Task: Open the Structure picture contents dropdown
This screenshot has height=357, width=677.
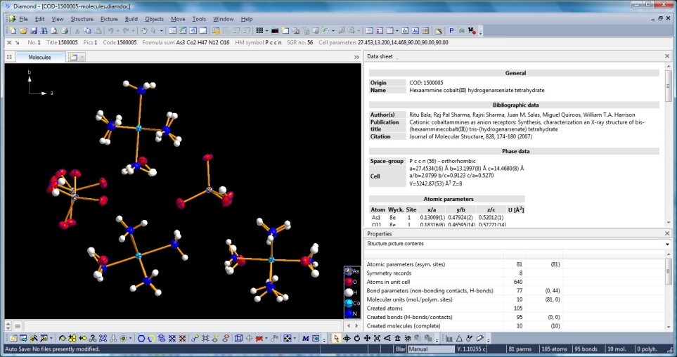Action: (666, 244)
